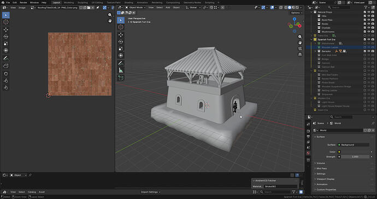Expand the Barracks collection in the outliner
This screenshot has height=199, width=377.
(x=315, y=51)
